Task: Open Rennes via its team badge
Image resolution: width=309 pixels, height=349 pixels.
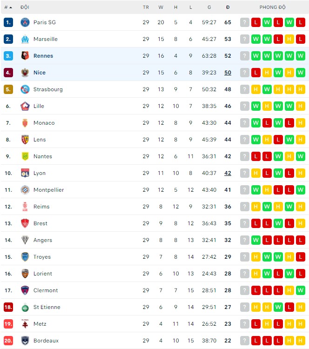Action: click(25, 56)
